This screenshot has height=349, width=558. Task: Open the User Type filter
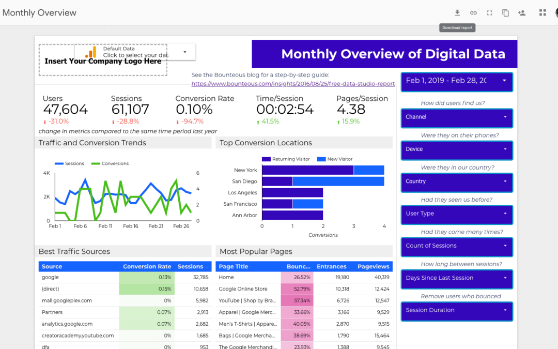[457, 214]
